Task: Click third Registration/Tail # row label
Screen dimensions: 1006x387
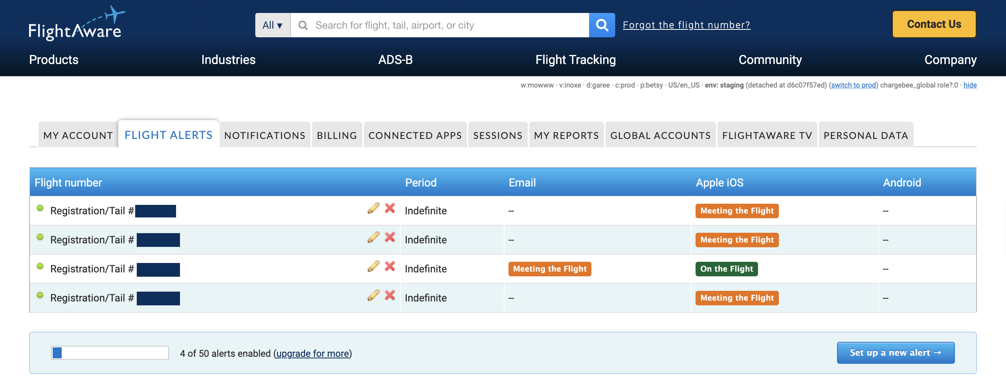Action: tap(92, 269)
